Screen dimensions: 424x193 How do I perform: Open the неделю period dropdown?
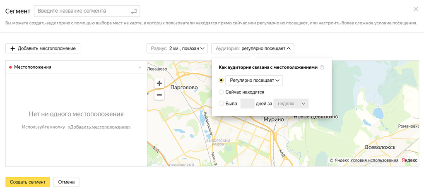(x=291, y=104)
